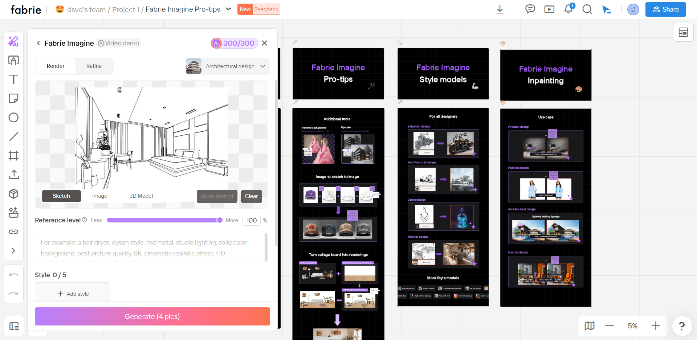The image size is (697, 340).
Task: Open the comments panel
Action: pyautogui.click(x=530, y=9)
